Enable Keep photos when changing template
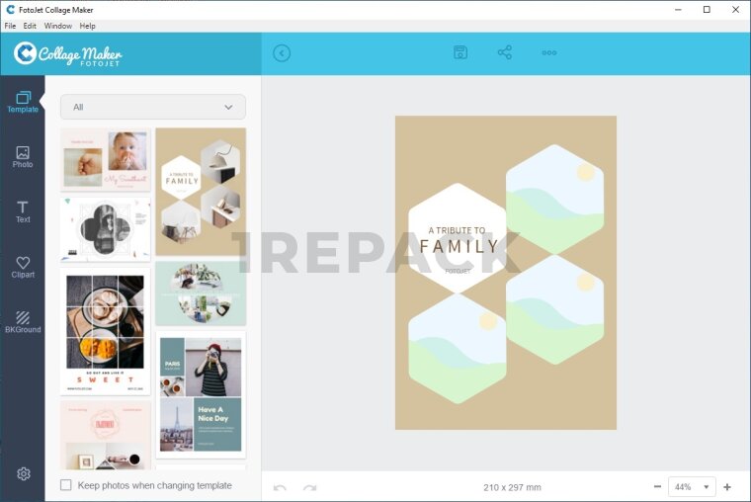This screenshot has width=751, height=502. pos(66,485)
